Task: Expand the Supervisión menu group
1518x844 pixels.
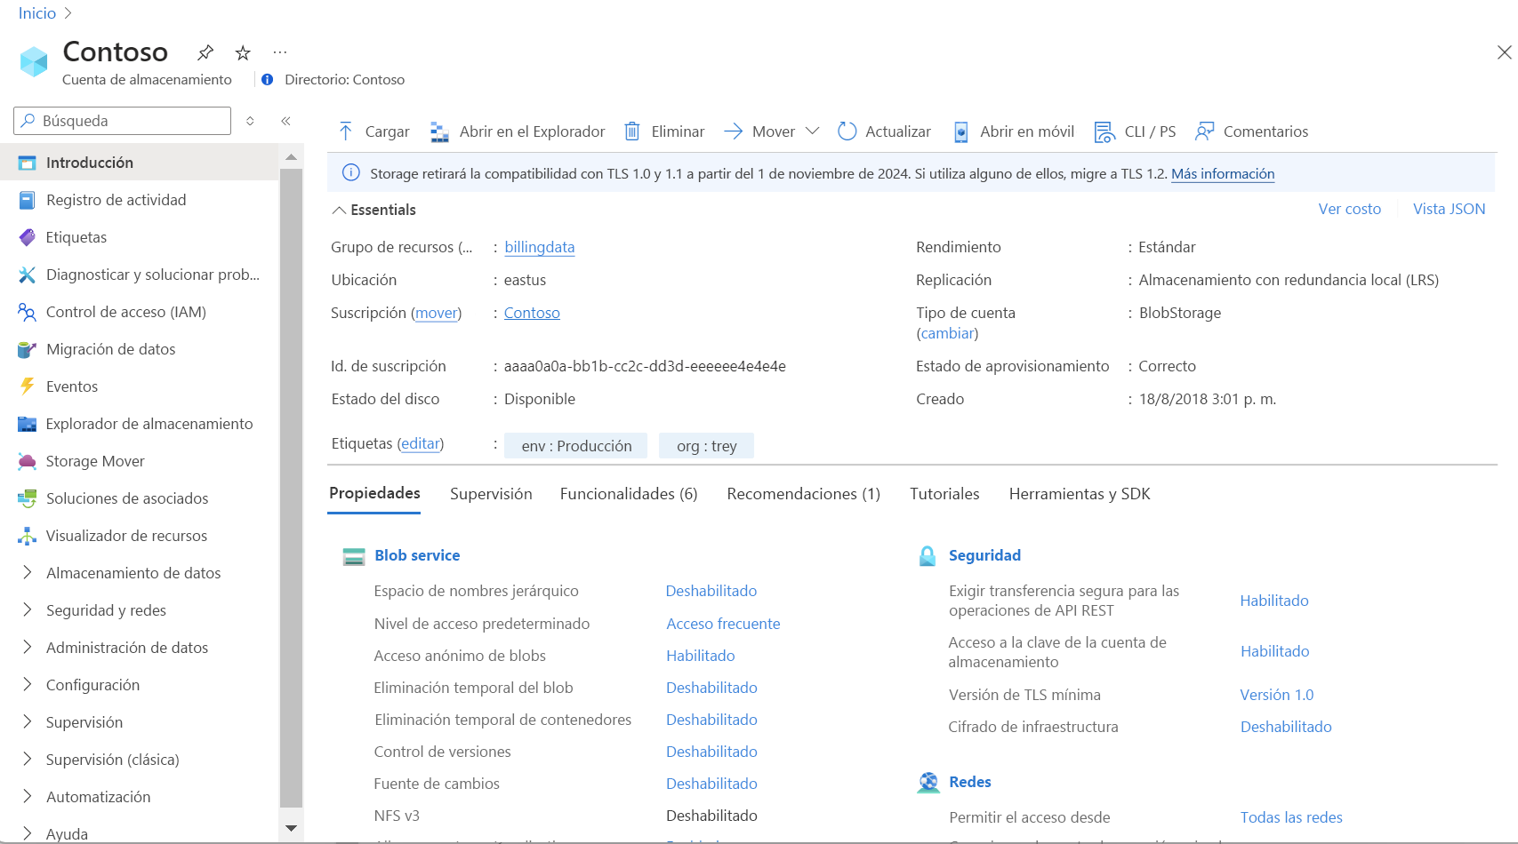Action: [x=27, y=721]
